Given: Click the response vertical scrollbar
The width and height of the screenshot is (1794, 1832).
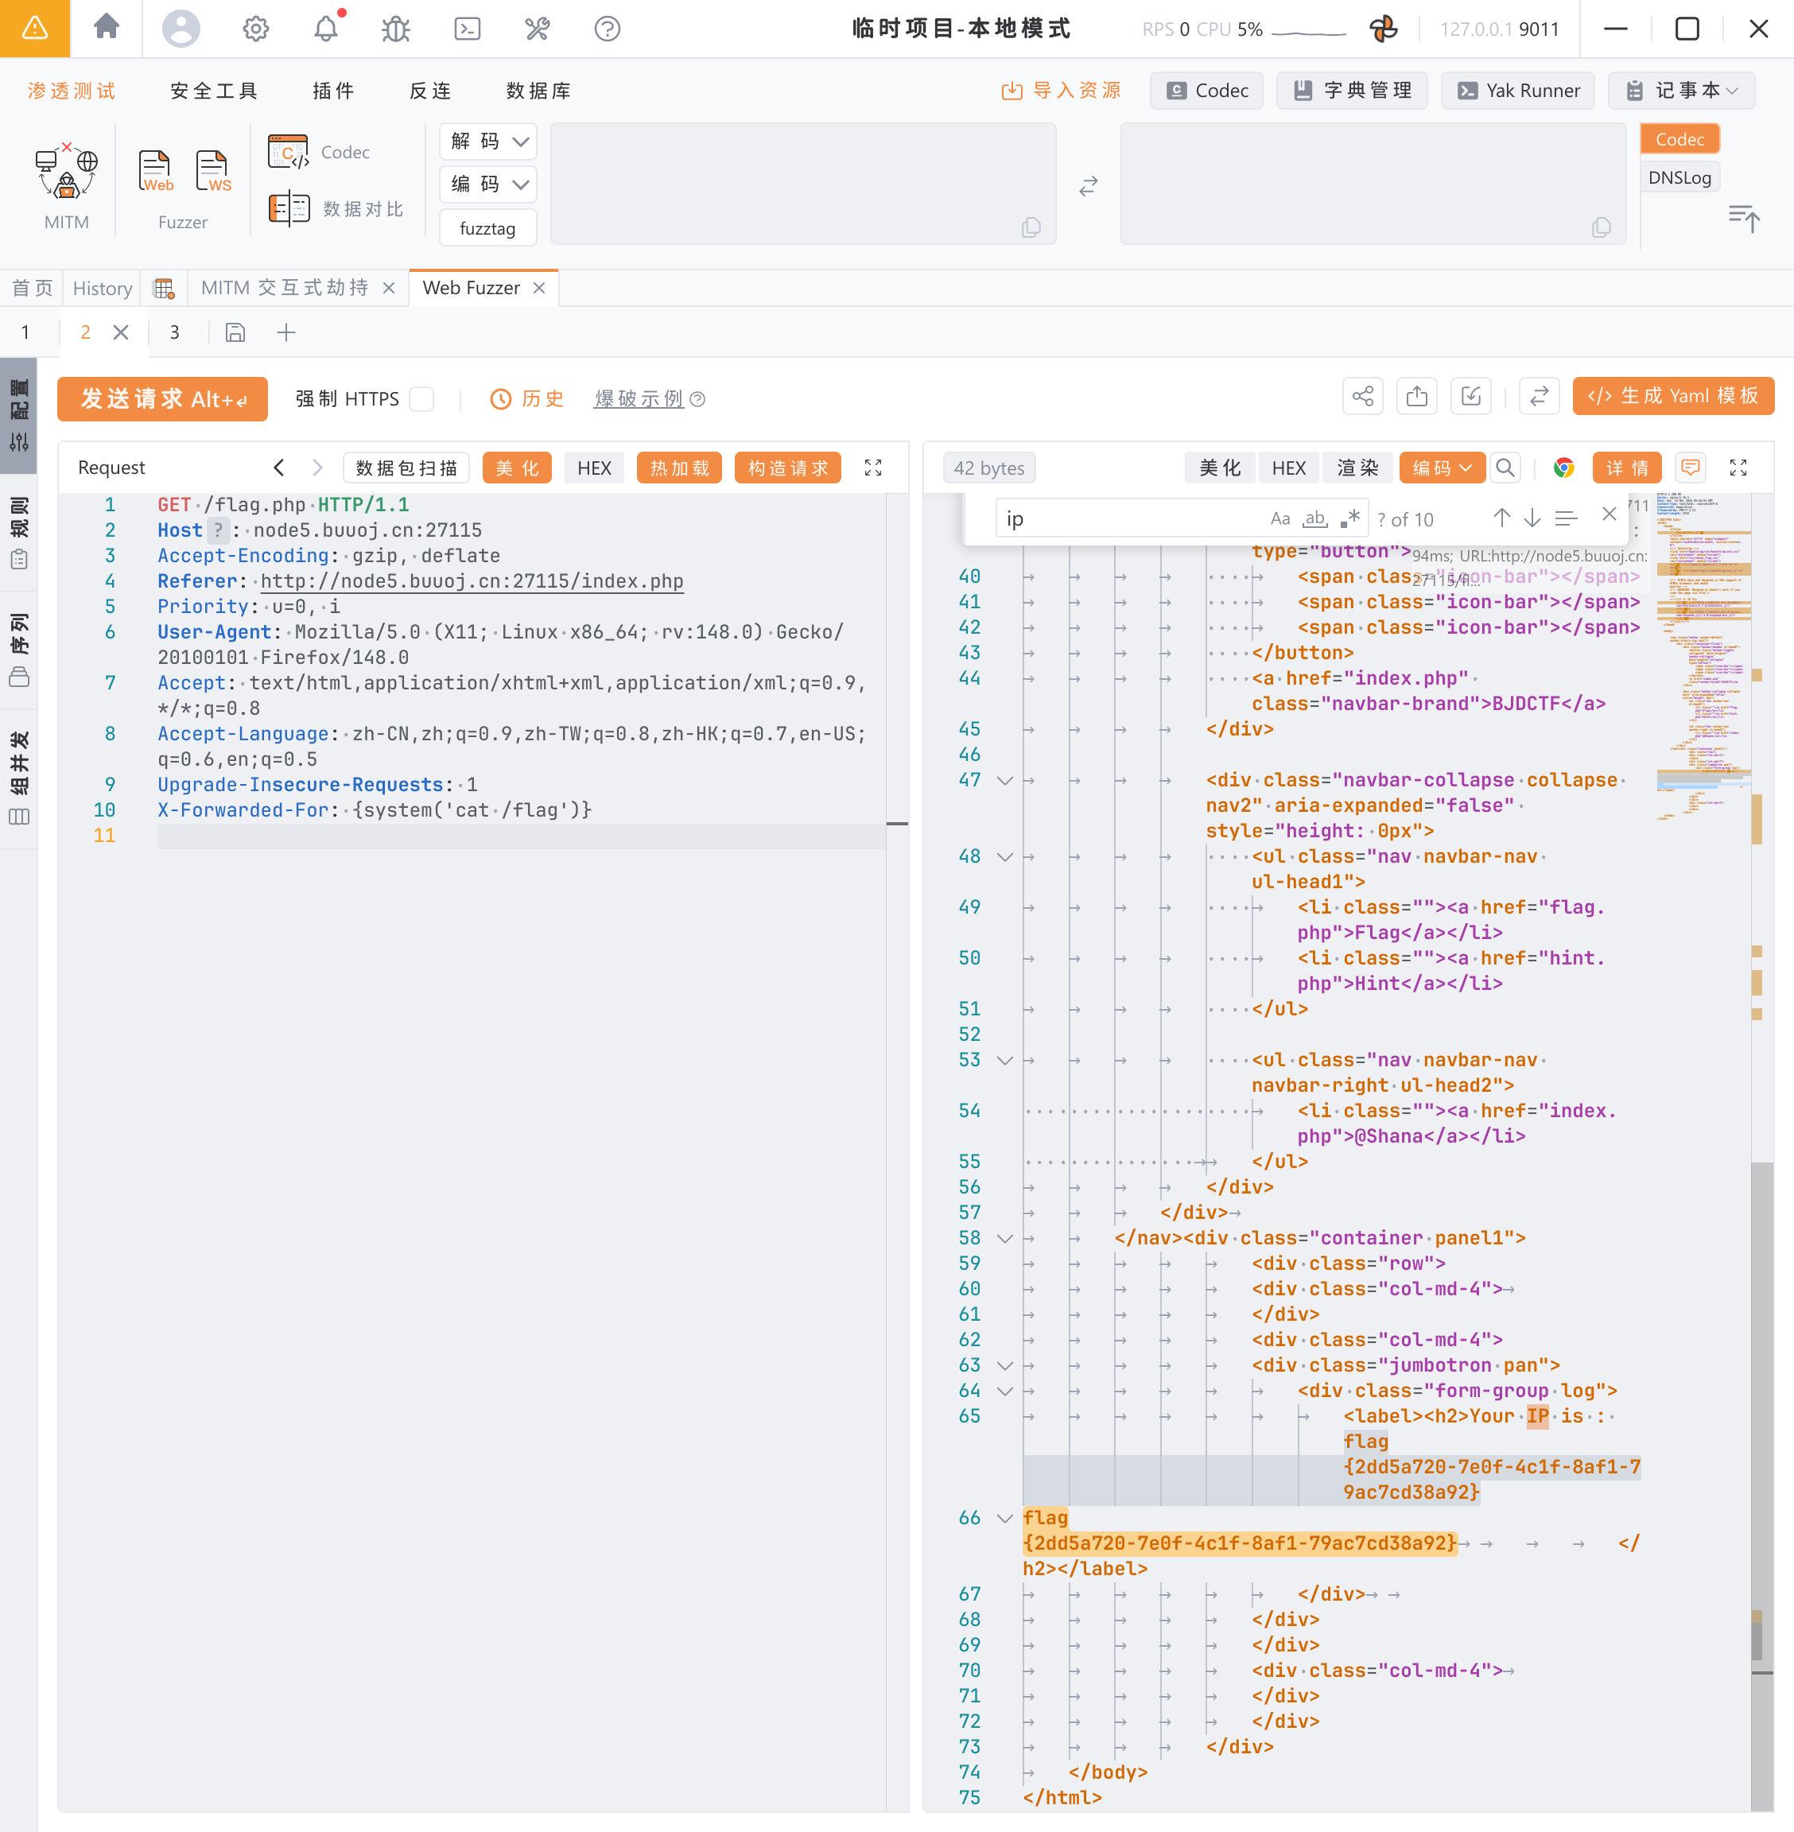Looking at the screenshot, I should click(1761, 1413).
